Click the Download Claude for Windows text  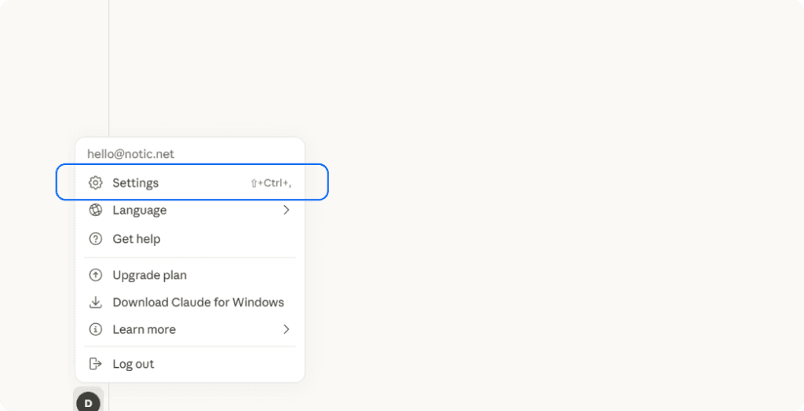point(198,303)
